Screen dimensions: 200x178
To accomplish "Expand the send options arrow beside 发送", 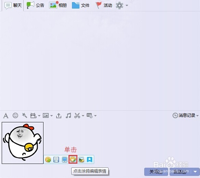I will (x=195, y=172).
